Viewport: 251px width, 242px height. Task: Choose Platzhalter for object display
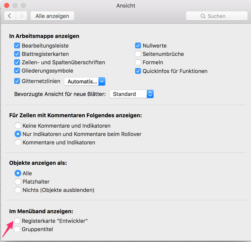[18, 182]
